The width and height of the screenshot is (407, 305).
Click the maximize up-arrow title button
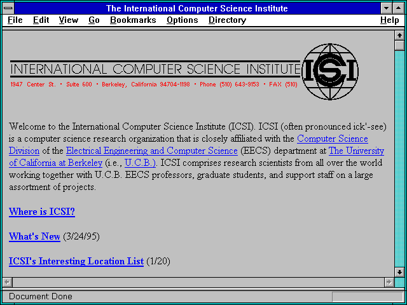tap(399, 8)
